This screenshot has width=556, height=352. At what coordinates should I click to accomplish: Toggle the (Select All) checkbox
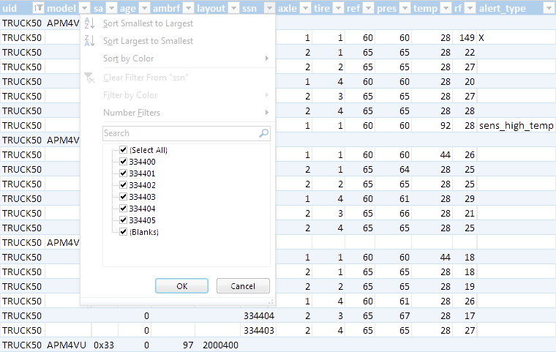124,150
